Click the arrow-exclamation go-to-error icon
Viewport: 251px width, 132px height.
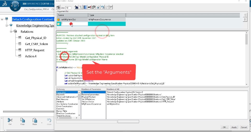[x=89, y=7]
